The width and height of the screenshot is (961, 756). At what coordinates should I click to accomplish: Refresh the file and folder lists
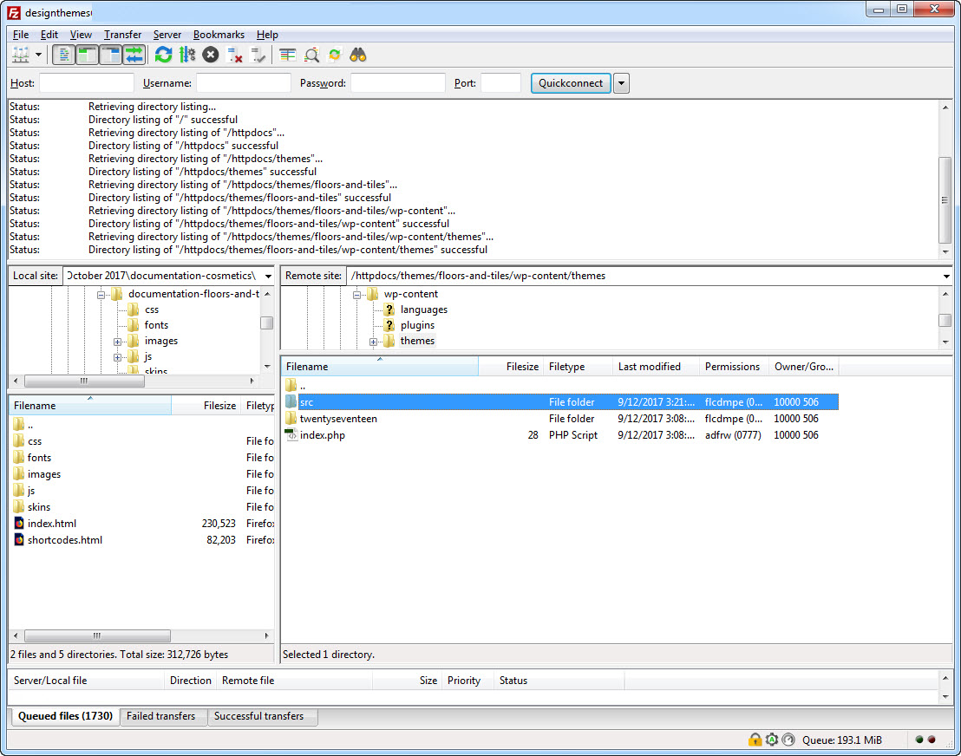pos(163,55)
